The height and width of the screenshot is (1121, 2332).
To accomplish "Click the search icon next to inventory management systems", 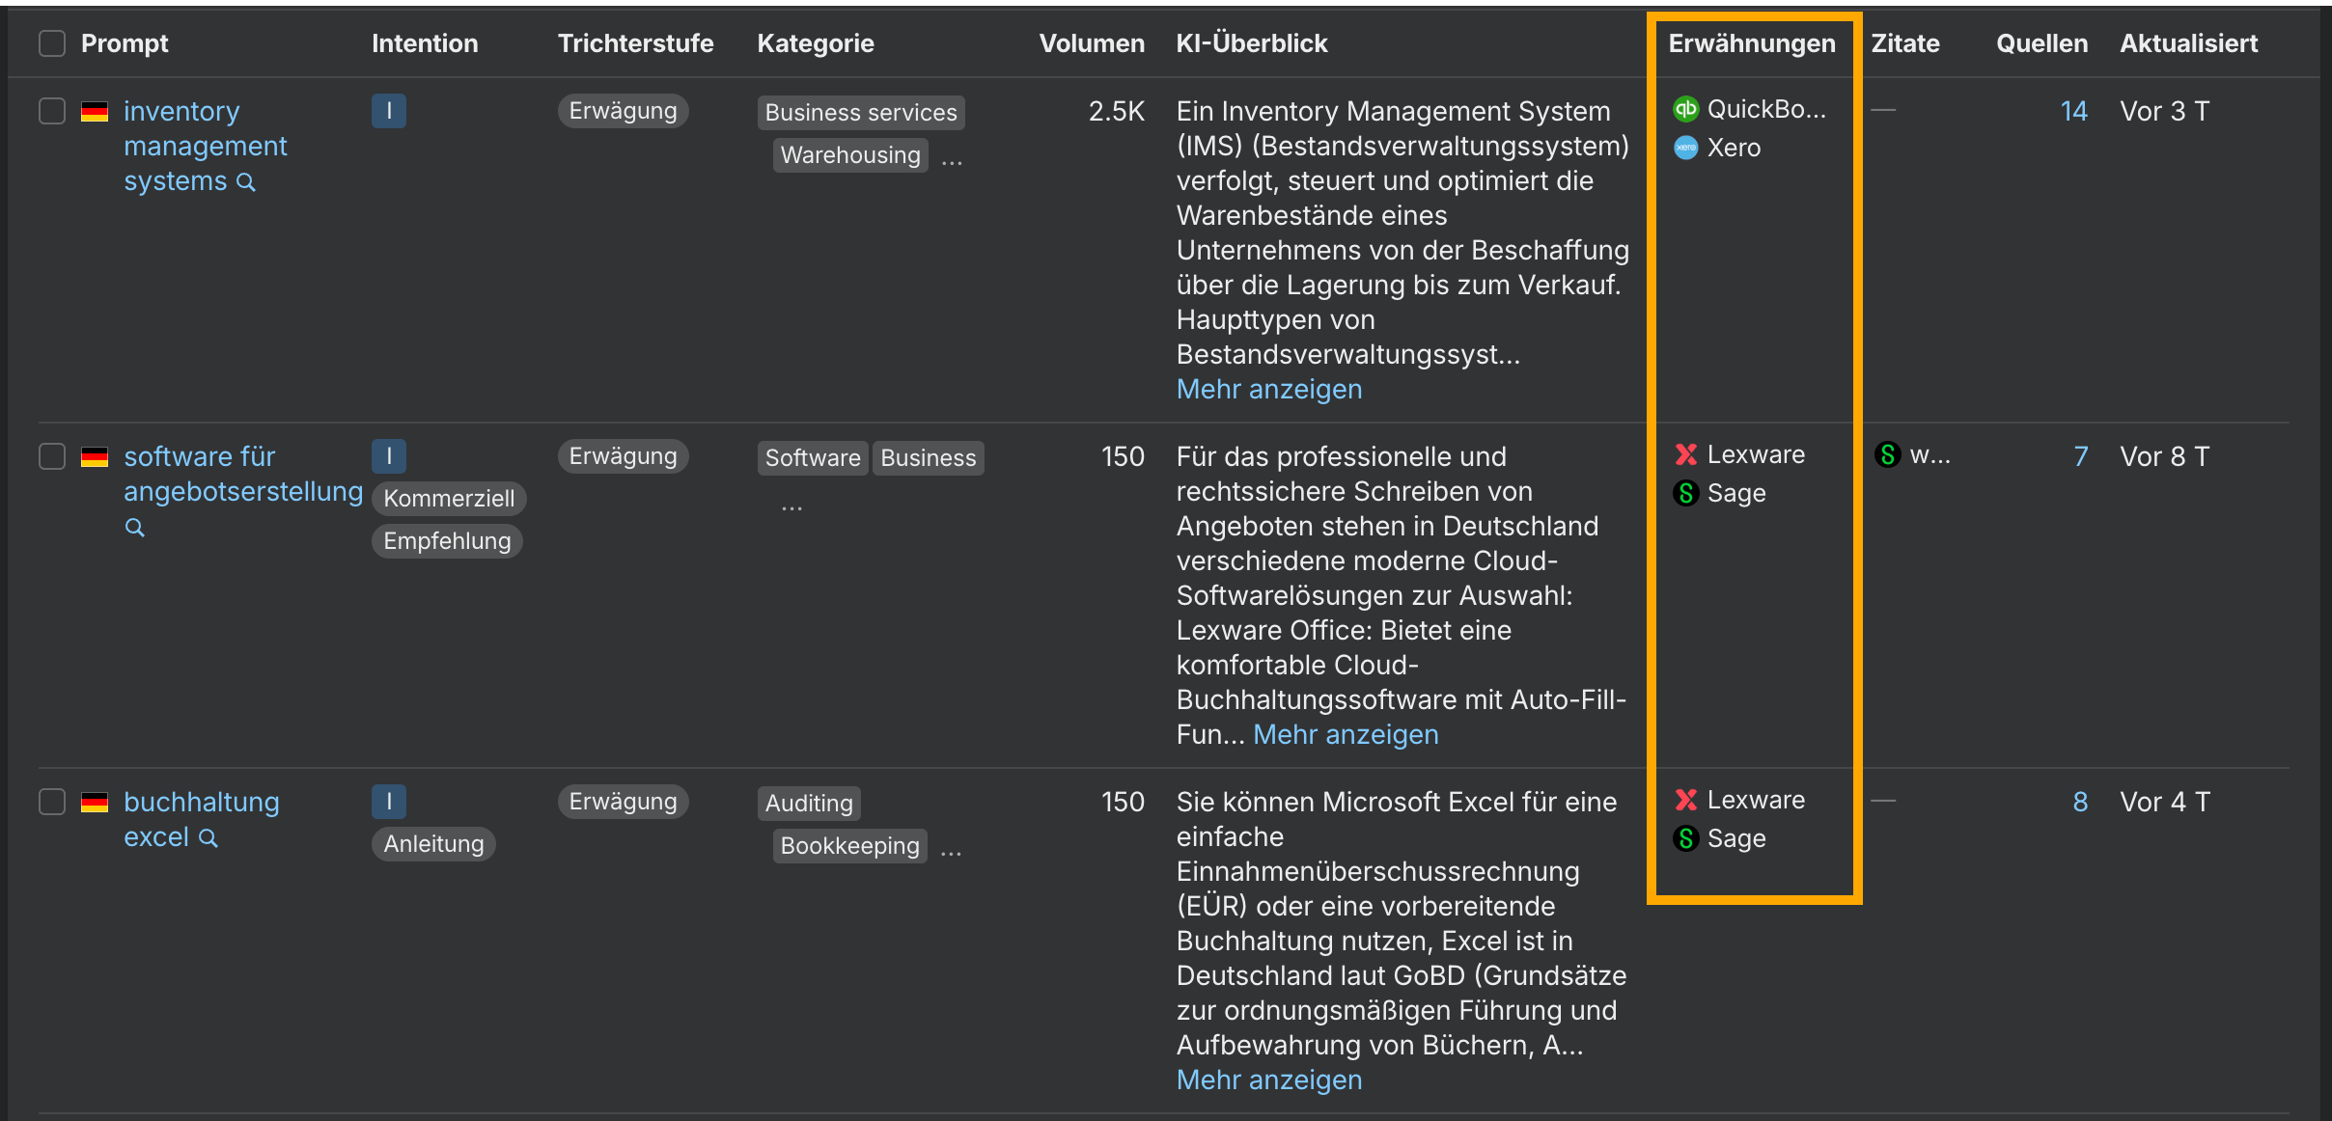I will click(x=246, y=182).
